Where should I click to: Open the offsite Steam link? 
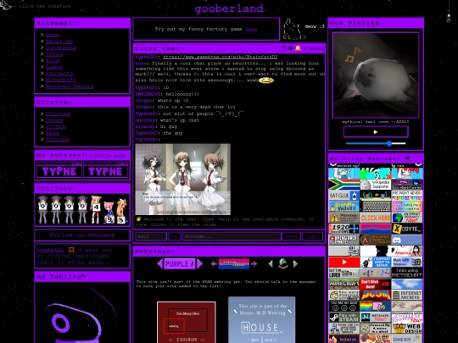[x=54, y=120]
